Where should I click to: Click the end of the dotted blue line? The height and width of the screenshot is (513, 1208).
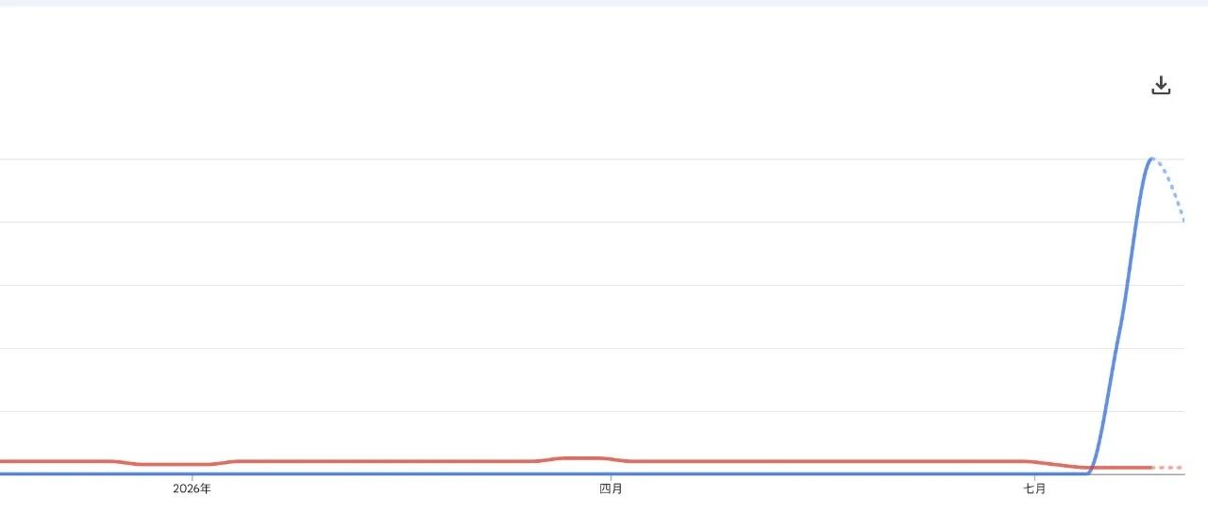coord(1183,220)
